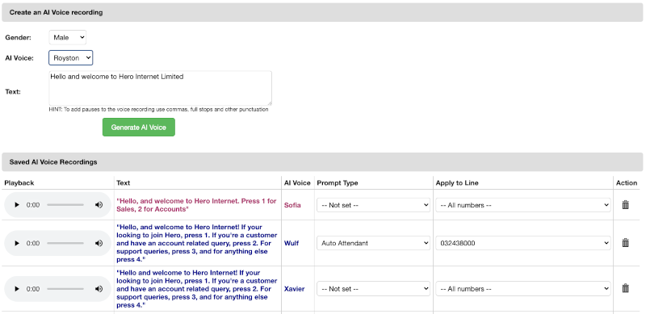This screenshot has height=314, width=646.
Task: Seek the Sofia recording progress slider
Action: (65, 205)
